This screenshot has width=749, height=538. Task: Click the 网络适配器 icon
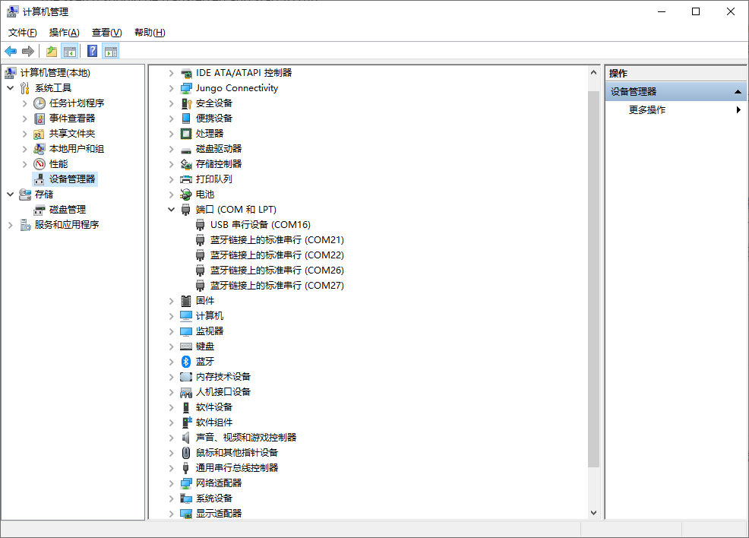[x=186, y=483]
